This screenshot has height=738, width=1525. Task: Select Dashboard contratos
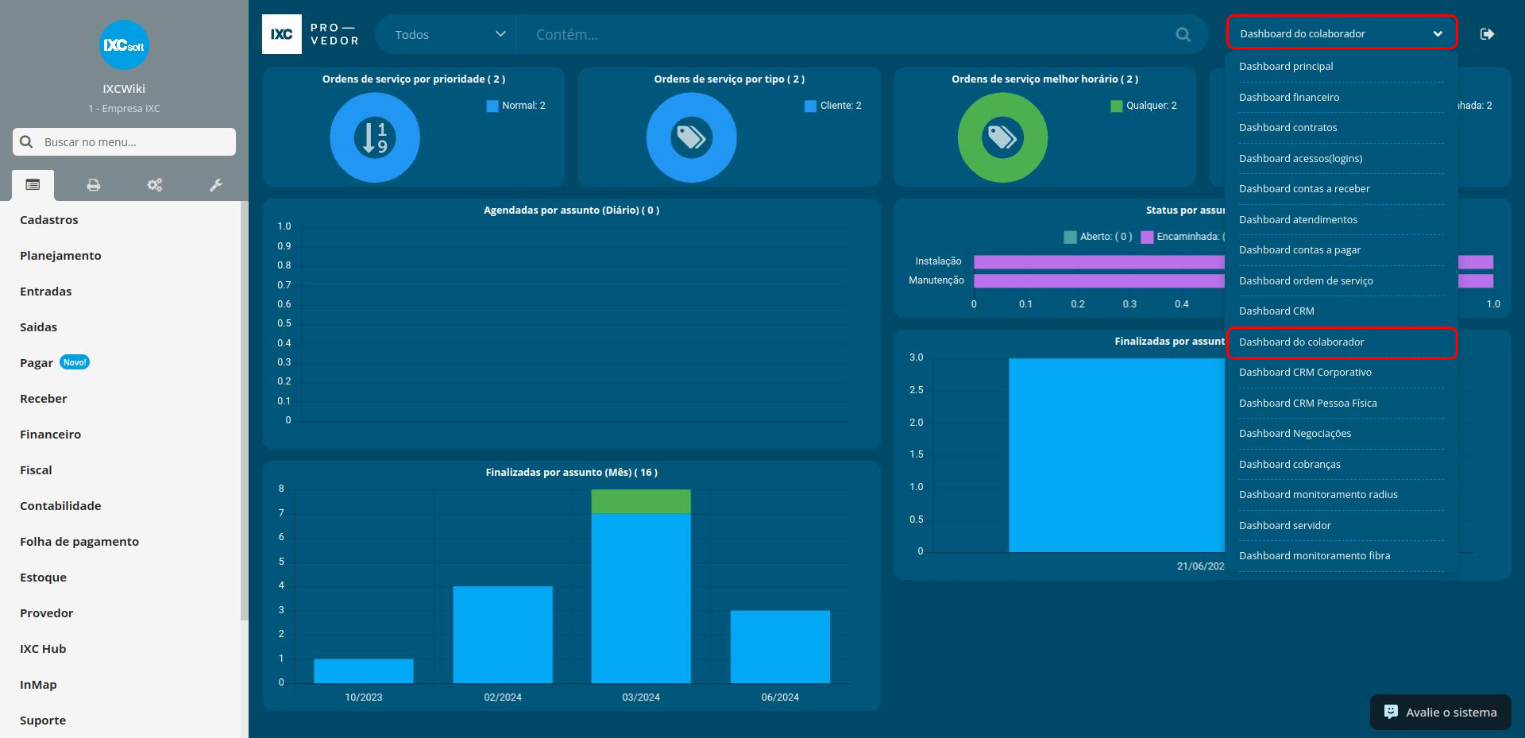pos(1342,128)
